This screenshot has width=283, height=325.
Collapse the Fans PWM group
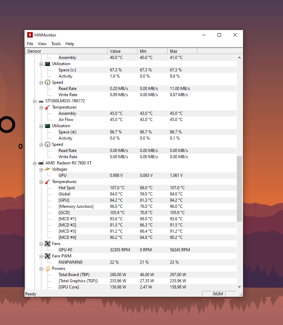point(41,257)
